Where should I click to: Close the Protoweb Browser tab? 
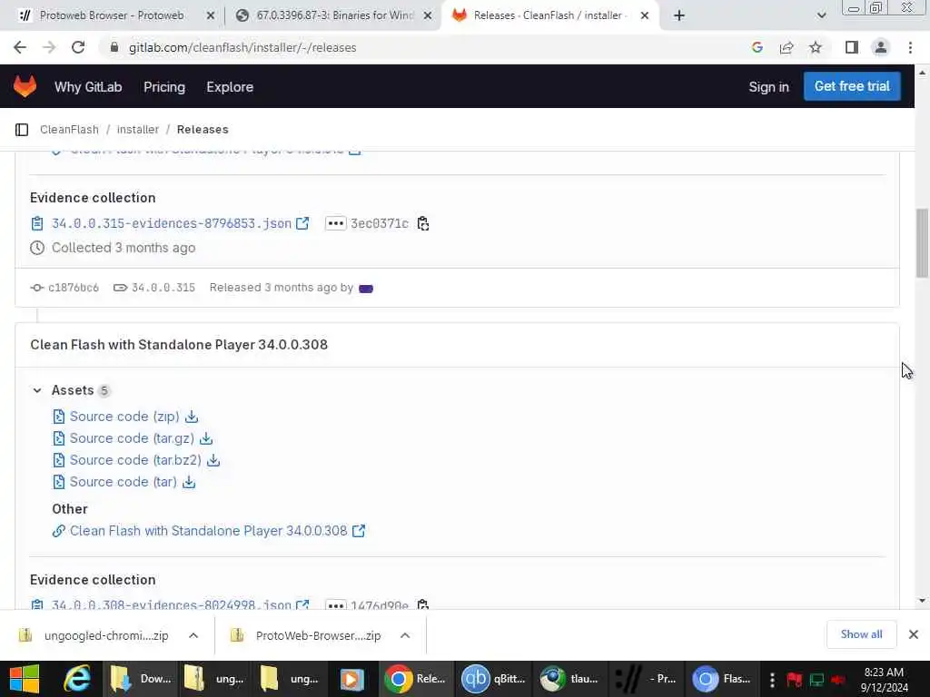[211, 15]
